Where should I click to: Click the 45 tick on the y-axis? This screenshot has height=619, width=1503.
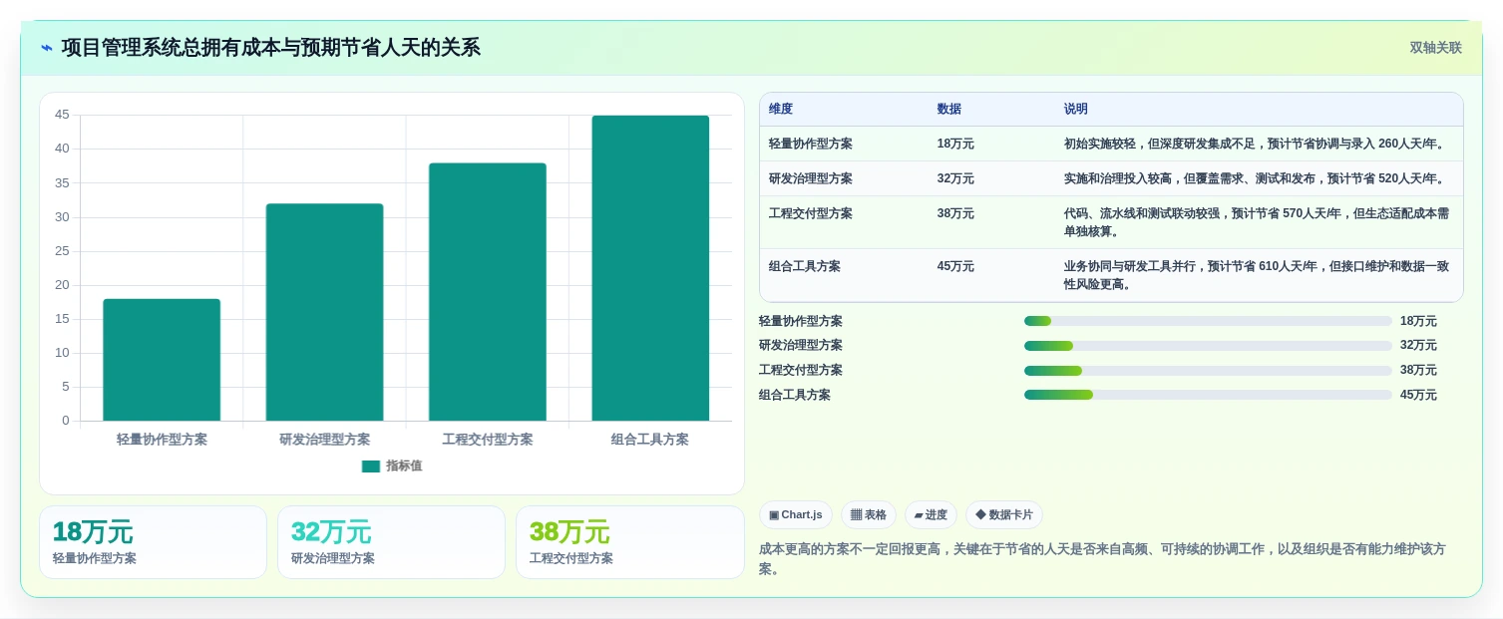tap(62, 115)
